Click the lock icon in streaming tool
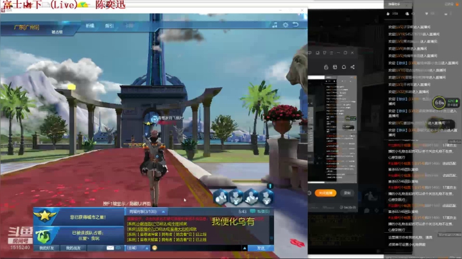 pyautogui.click(x=326, y=67)
